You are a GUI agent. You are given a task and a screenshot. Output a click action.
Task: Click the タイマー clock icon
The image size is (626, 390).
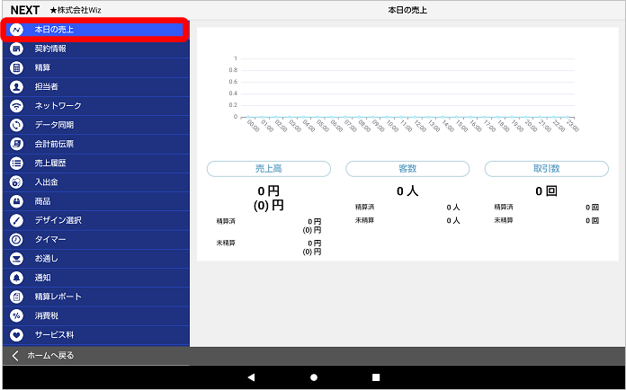16,240
